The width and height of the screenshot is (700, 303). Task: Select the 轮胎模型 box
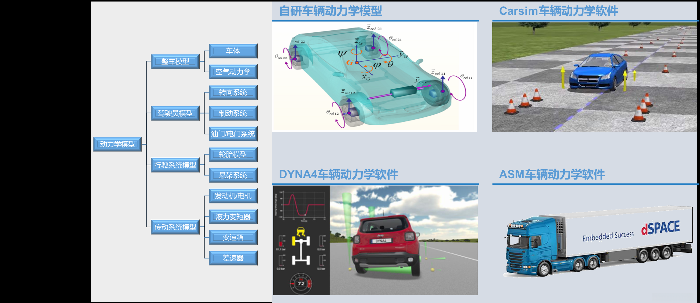point(233,154)
